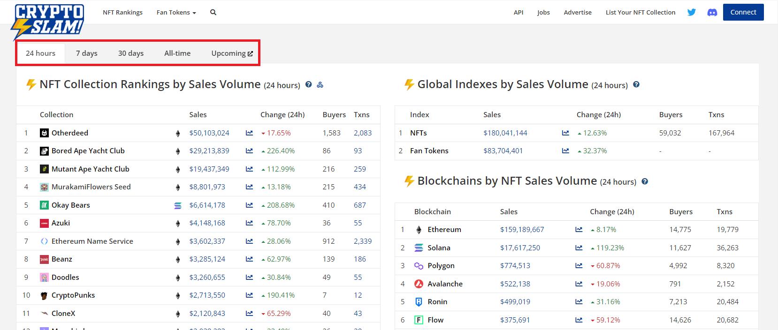The image size is (778, 330).
Task: Open sales chart icon for Ethereum Name Service
Action: tap(249, 241)
